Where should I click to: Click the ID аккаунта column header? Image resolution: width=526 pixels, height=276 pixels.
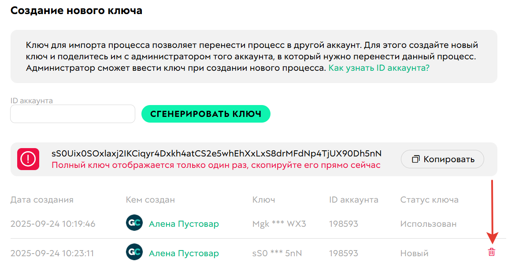[x=353, y=200]
